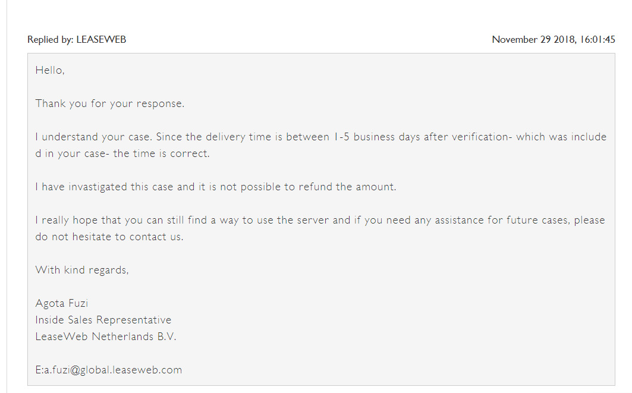632x393 pixels.
Task: Click the time '16:01:45' in the header
Action: (598, 39)
